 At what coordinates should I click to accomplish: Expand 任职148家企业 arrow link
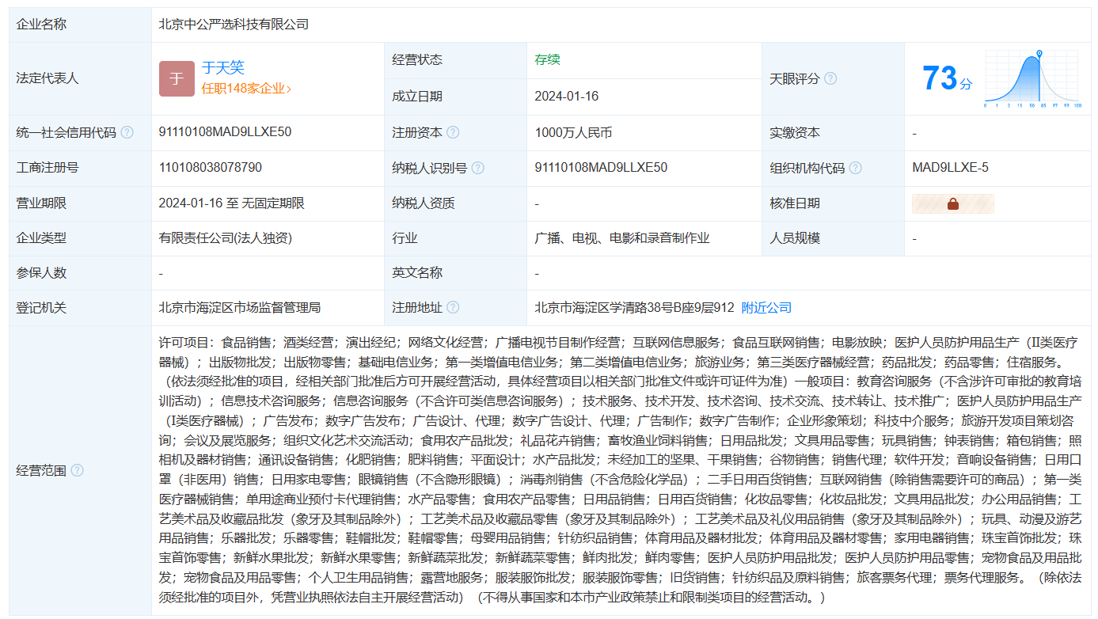click(246, 89)
